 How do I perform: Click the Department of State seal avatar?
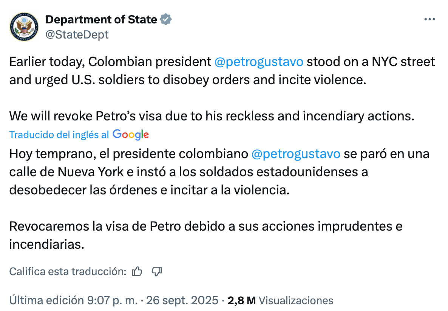tap(23, 26)
